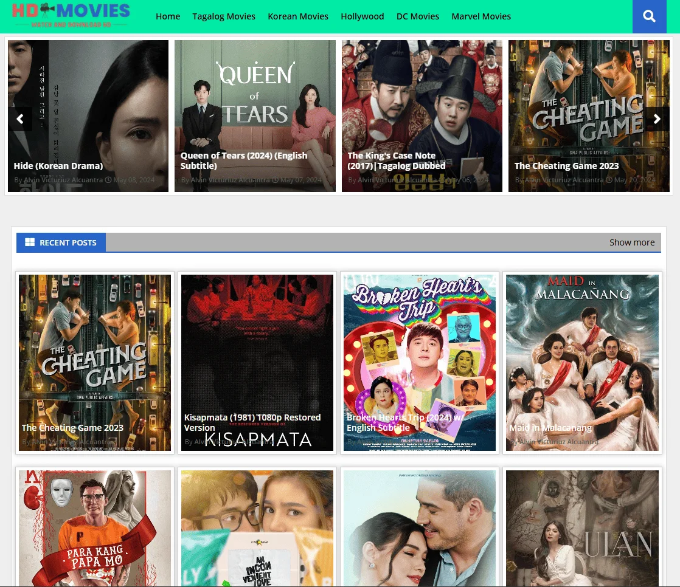Screen dimensions: 680x587
Task: Advance carousel with the next arrow
Action: 657,118
